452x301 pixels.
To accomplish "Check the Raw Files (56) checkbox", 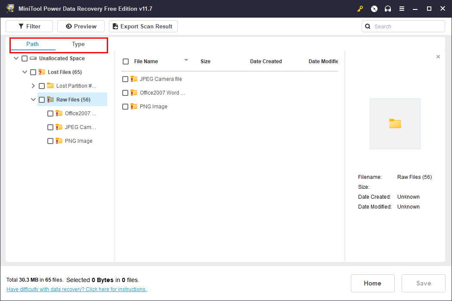I will tap(42, 100).
